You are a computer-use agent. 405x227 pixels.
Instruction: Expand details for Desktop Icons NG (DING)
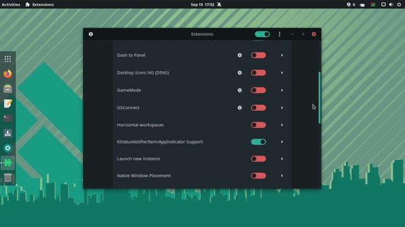click(x=282, y=73)
